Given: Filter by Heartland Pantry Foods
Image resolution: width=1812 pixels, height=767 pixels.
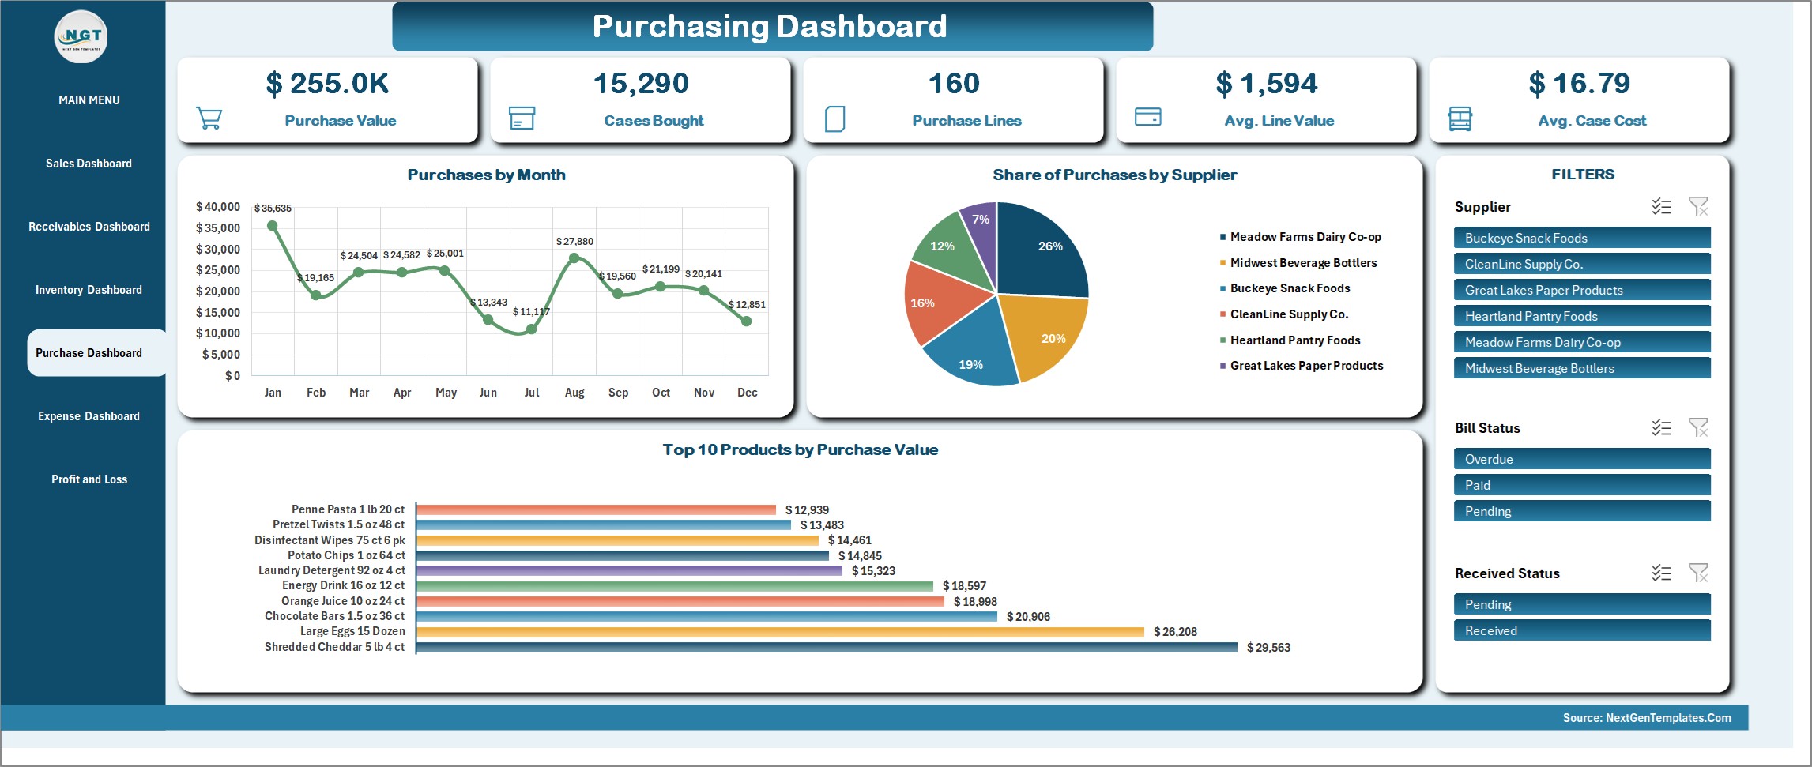Looking at the screenshot, I should (x=1582, y=316).
